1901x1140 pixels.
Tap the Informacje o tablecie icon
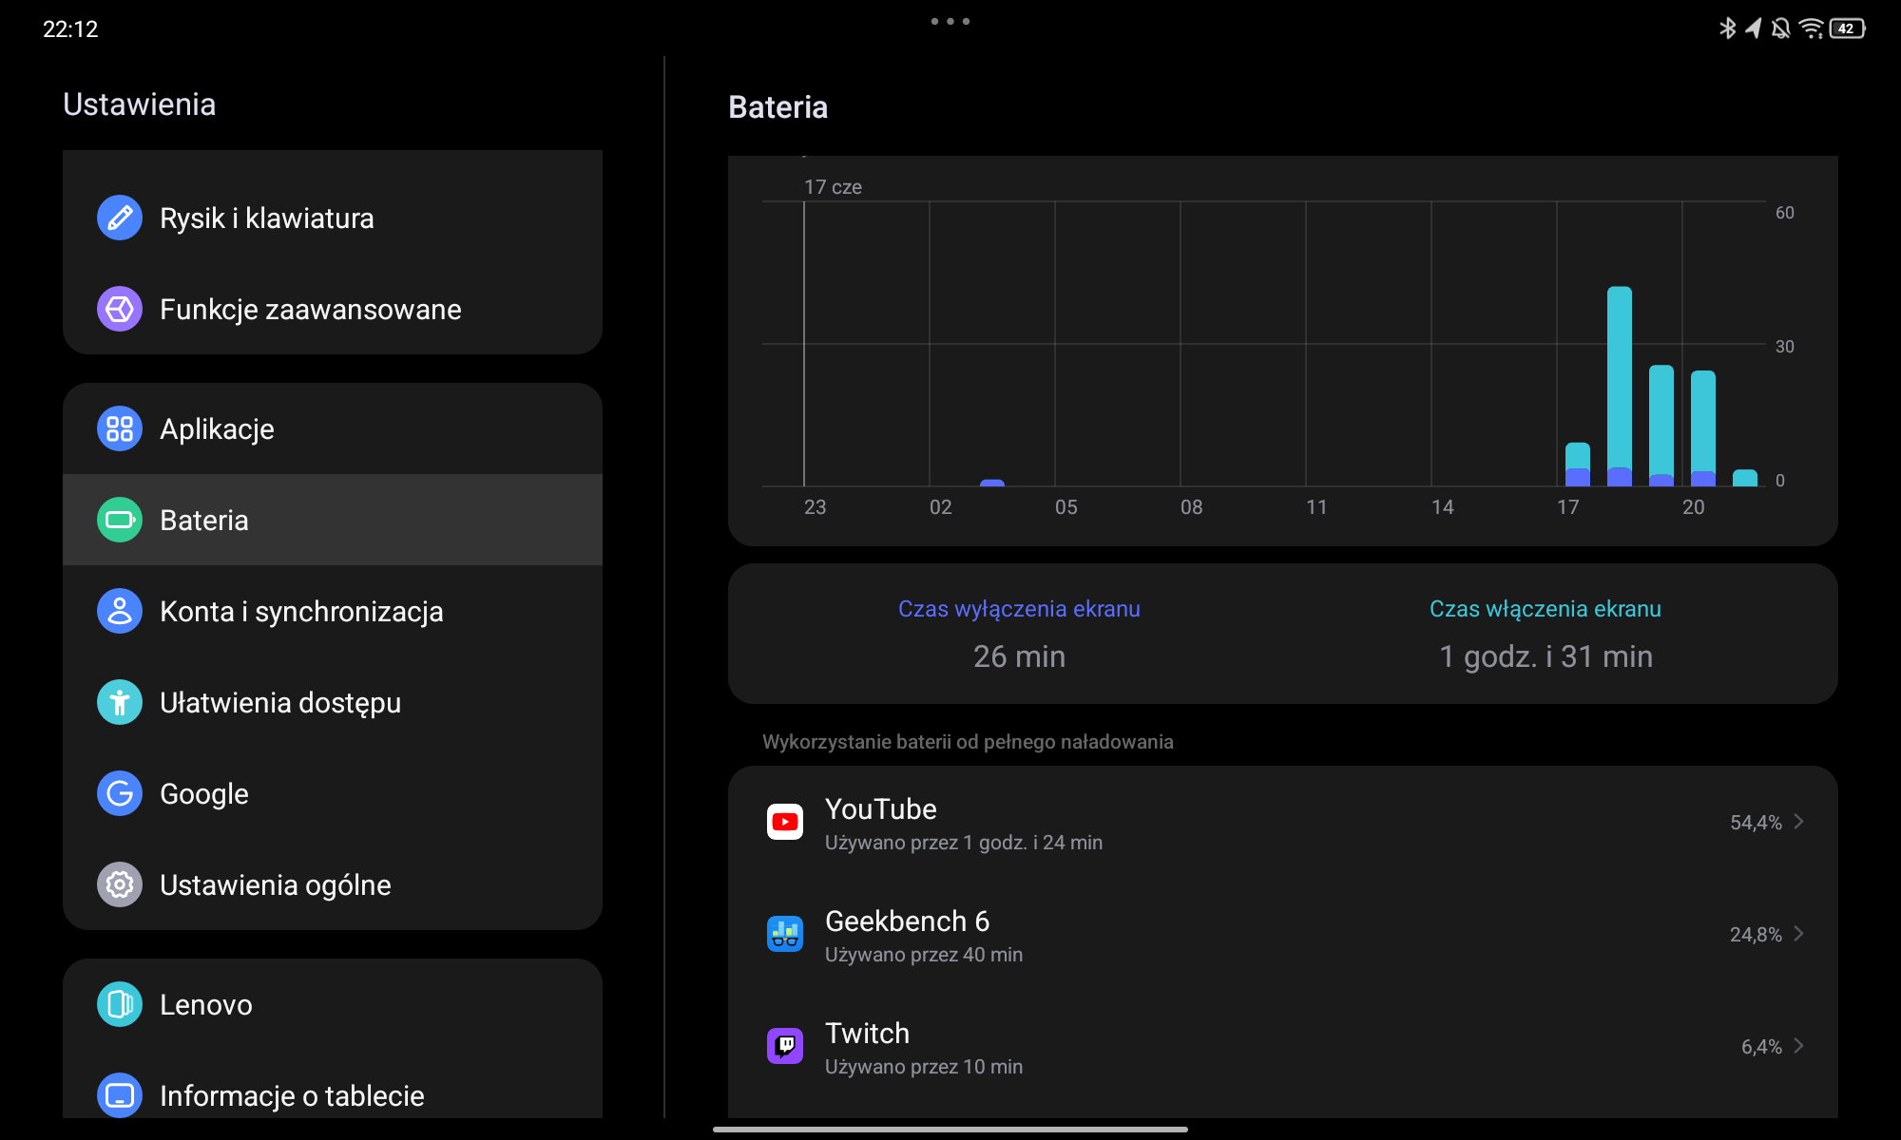(x=120, y=1095)
